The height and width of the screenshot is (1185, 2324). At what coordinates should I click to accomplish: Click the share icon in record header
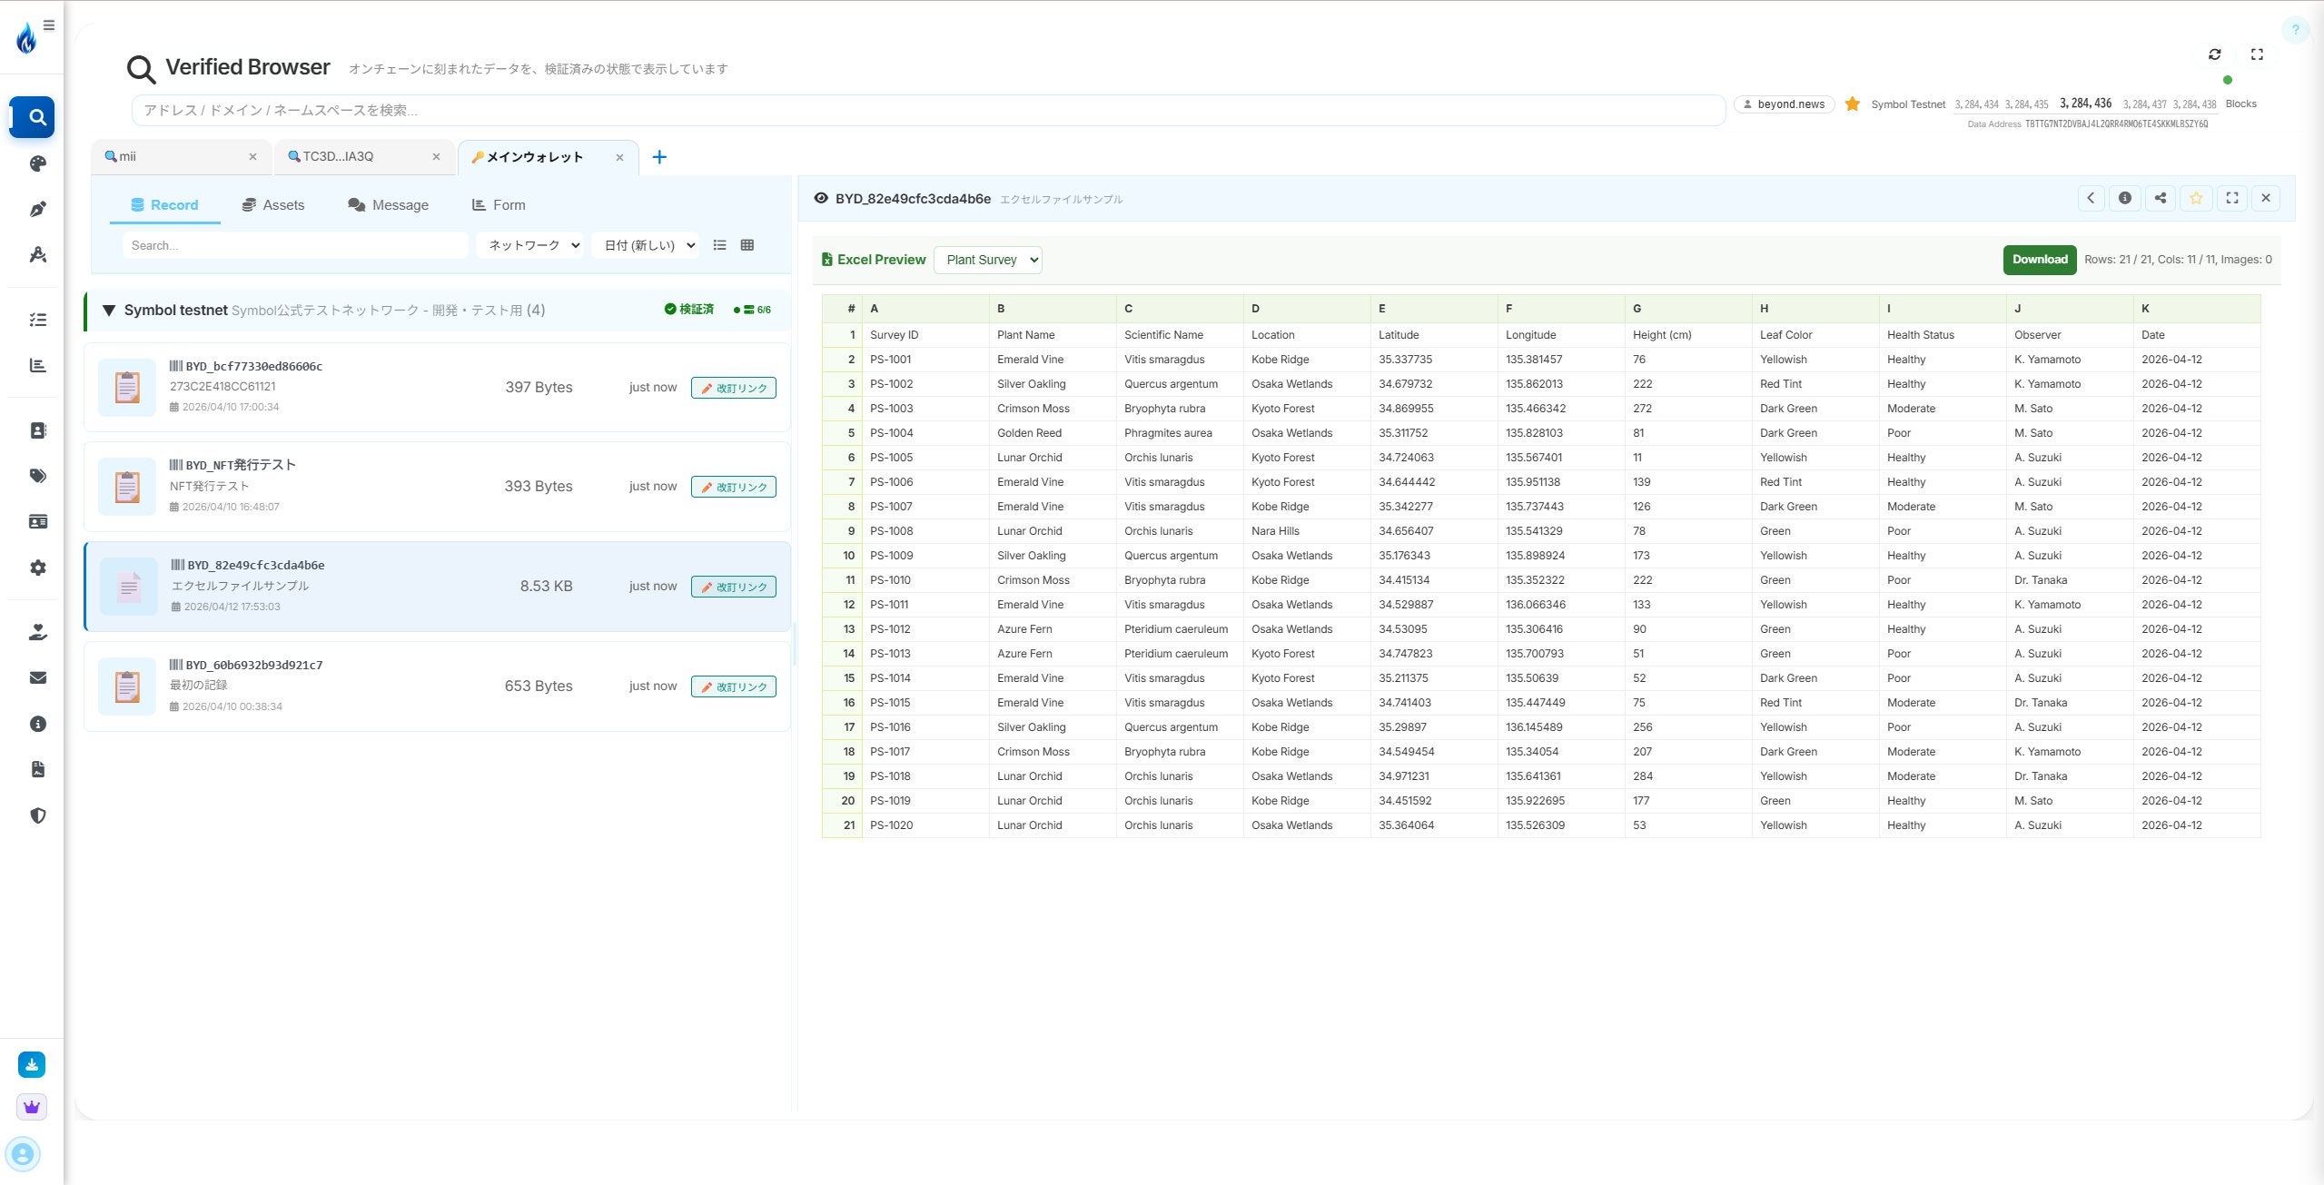tap(2160, 198)
